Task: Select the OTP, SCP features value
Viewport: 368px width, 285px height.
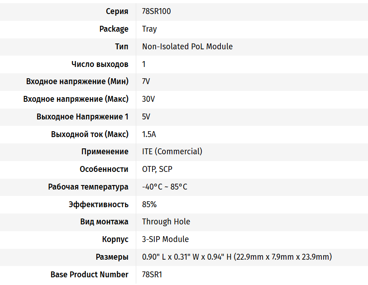Action: (x=157, y=169)
